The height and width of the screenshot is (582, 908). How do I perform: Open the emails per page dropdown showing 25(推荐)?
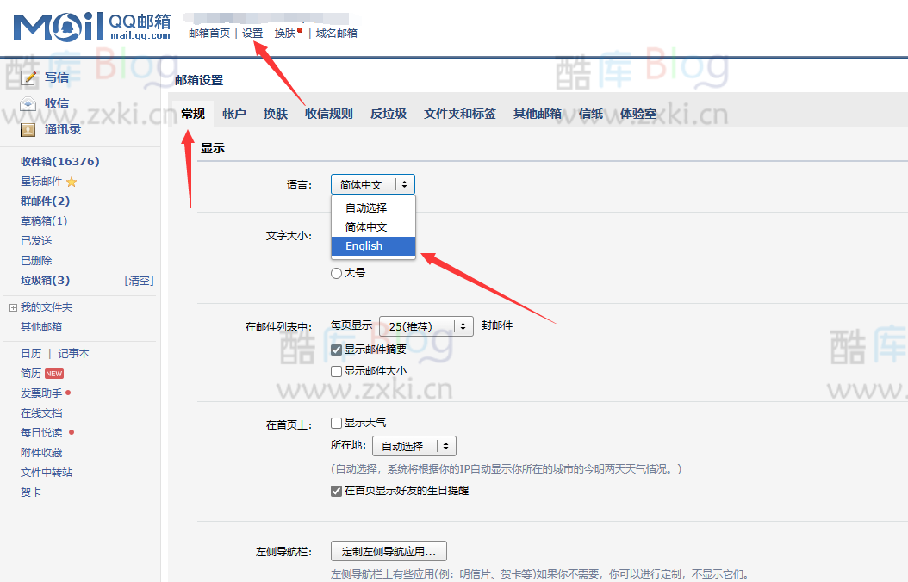(x=426, y=326)
